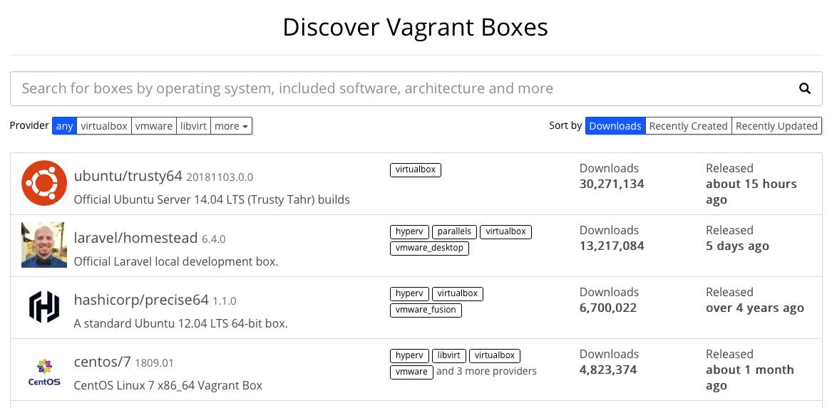Filter boxes by libvirt provider

coord(194,126)
